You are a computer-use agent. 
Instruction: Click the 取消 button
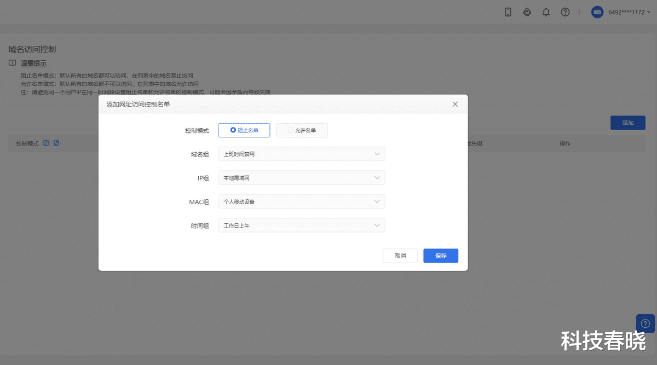tap(400, 256)
